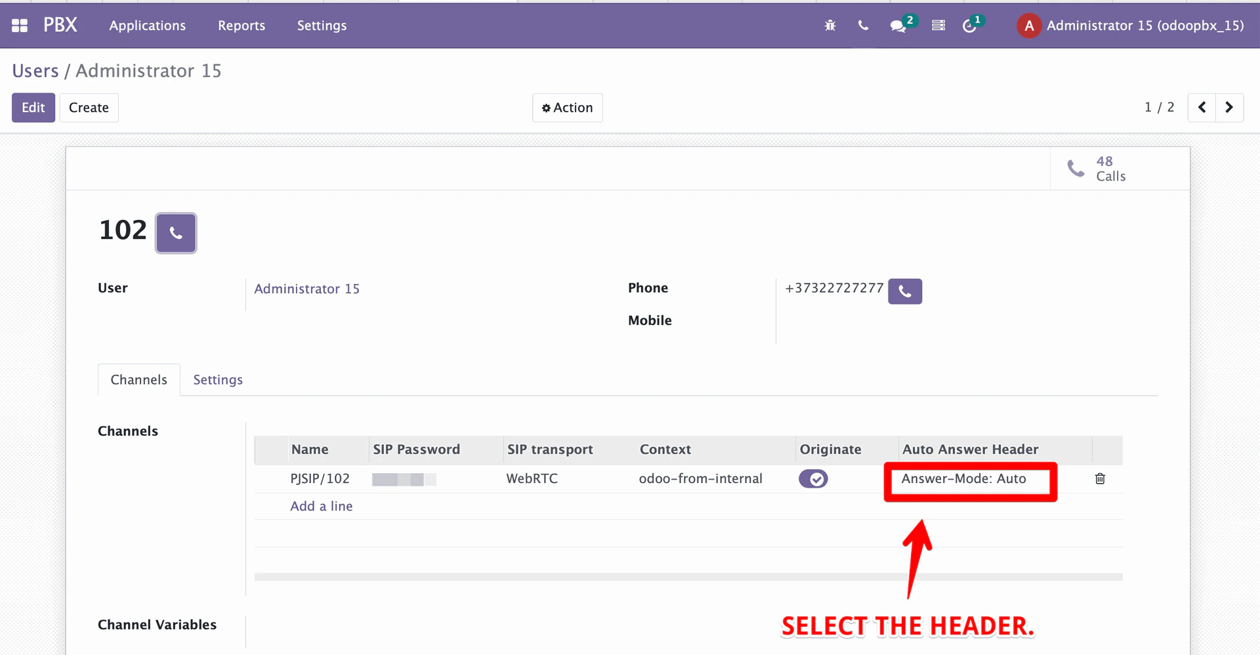
Task: Open the top Settings menu
Action: [x=322, y=26]
